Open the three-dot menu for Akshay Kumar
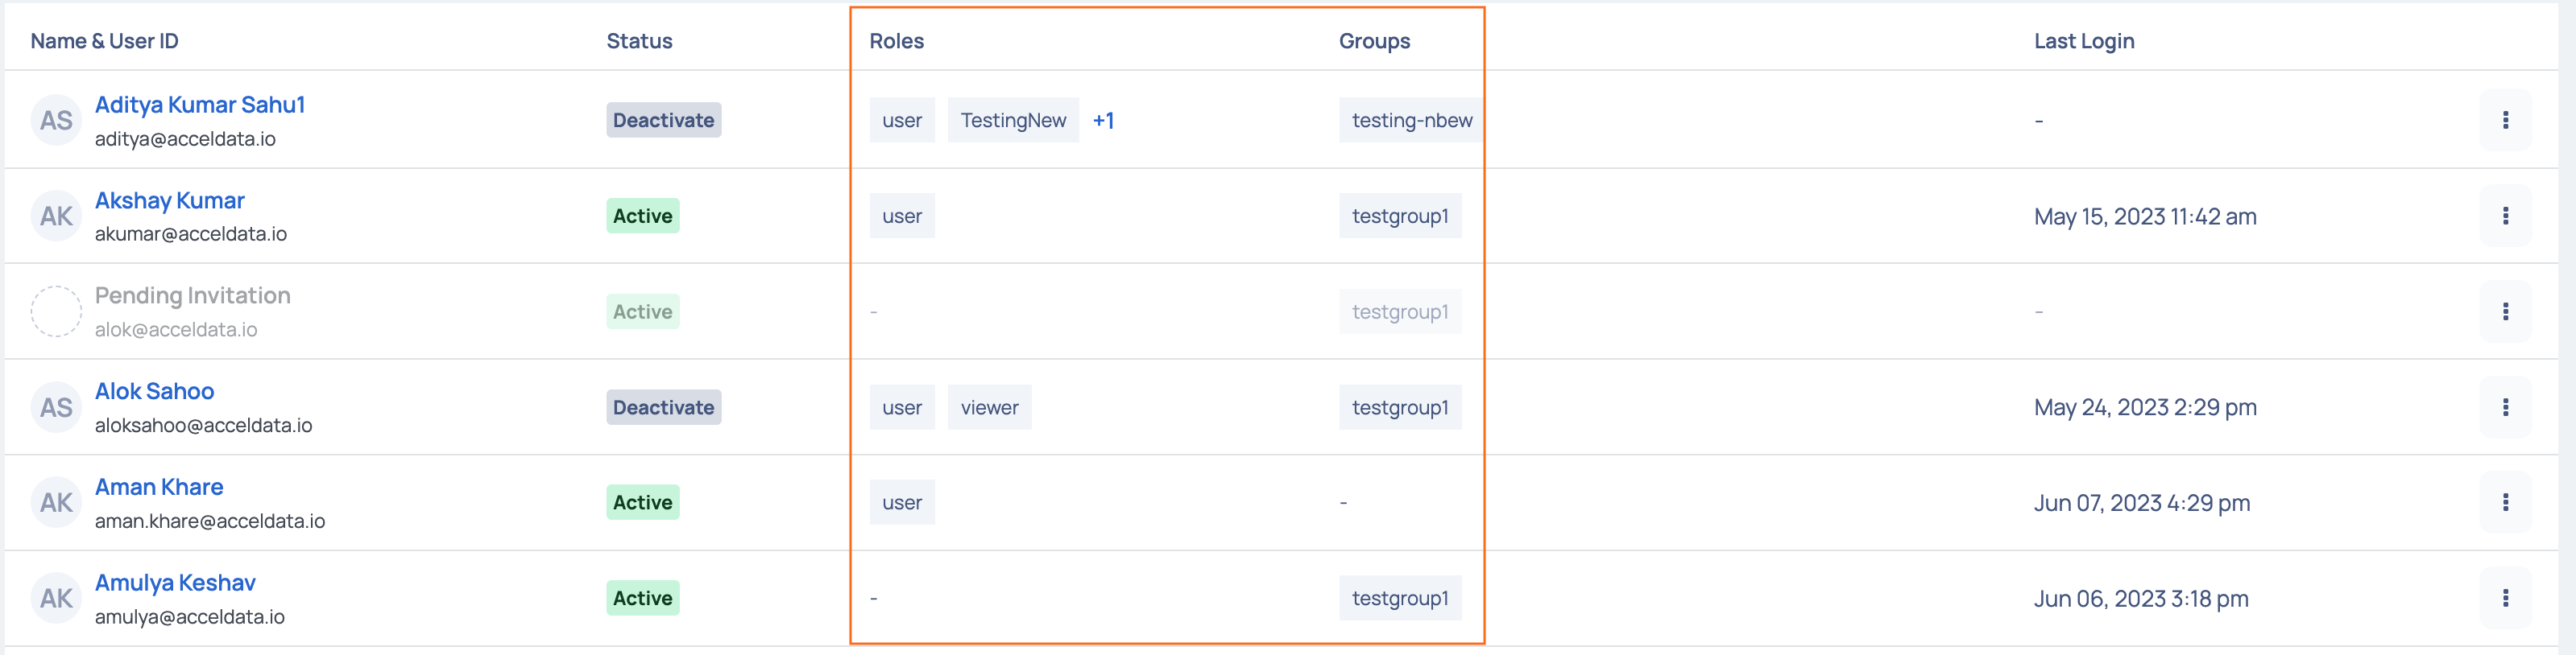 pyautogui.click(x=2505, y=216)
